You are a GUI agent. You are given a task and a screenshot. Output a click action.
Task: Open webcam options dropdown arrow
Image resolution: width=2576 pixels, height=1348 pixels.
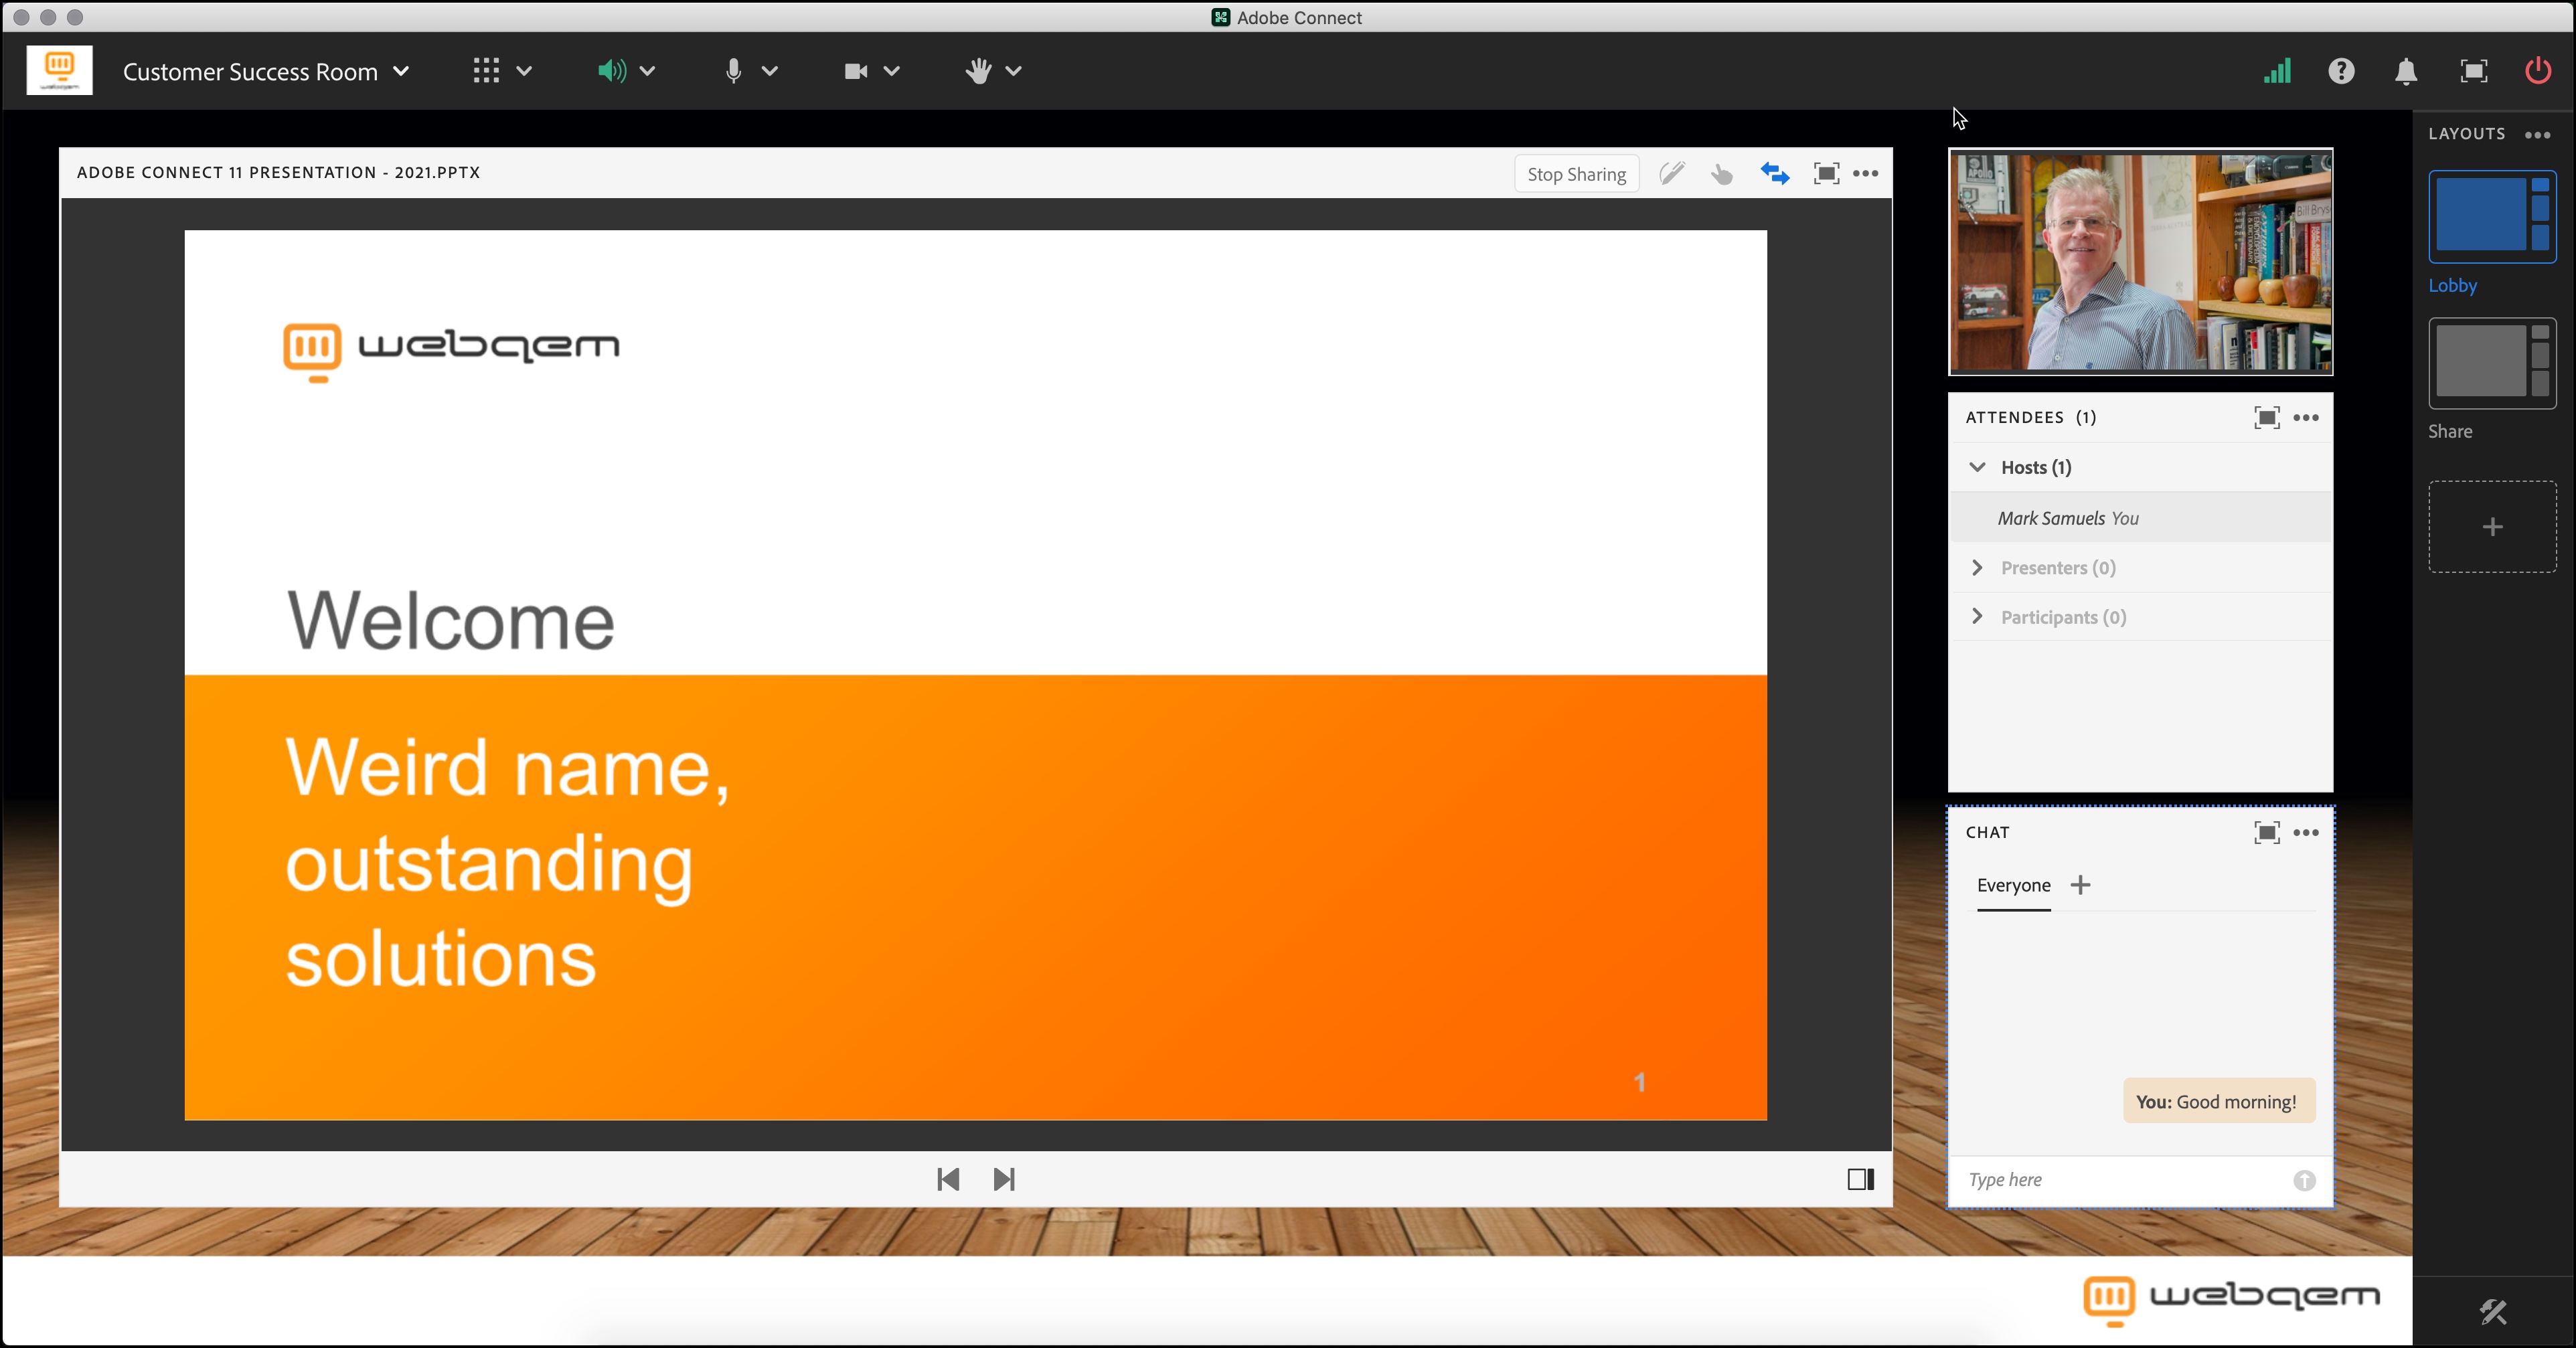[892, 71]
